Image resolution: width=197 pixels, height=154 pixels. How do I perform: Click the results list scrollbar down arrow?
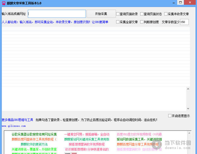tap(188, 108)
